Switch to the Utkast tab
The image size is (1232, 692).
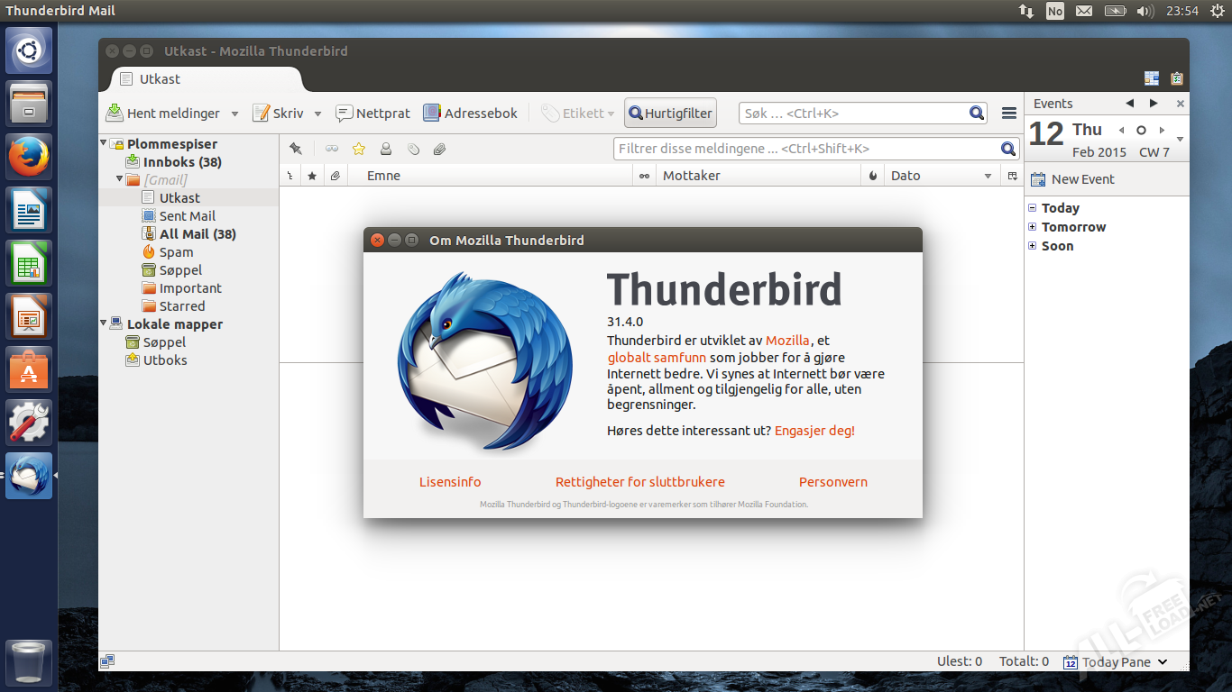coord(160,79)
